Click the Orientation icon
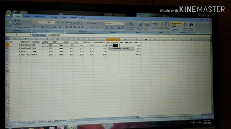231x129 pixels. (x=79, y=23)
